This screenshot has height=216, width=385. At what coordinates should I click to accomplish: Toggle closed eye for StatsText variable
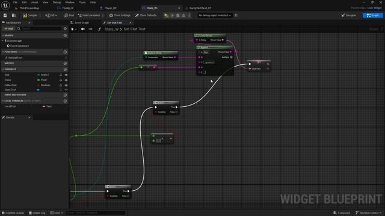pos(66,90)
